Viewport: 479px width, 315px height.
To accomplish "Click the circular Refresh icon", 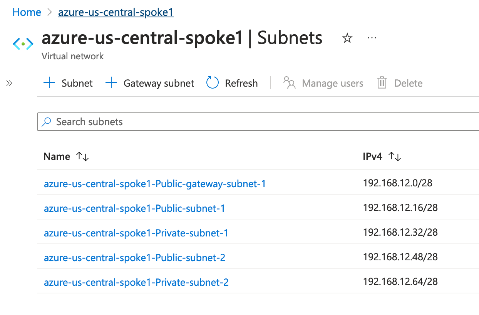I will [213, 83].
